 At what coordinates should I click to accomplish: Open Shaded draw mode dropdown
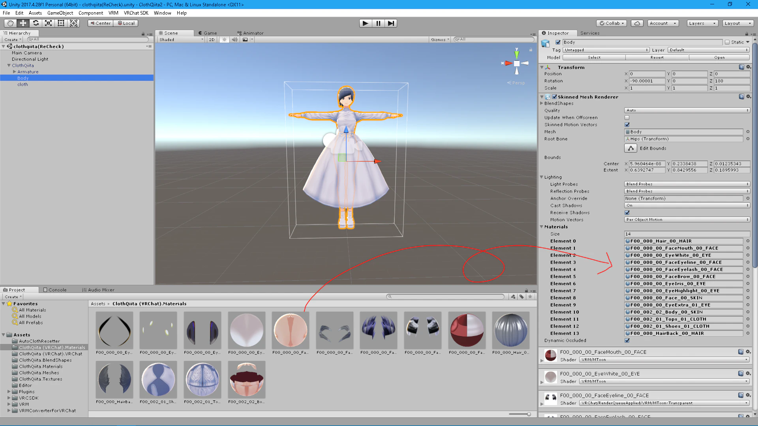[181, 39]
